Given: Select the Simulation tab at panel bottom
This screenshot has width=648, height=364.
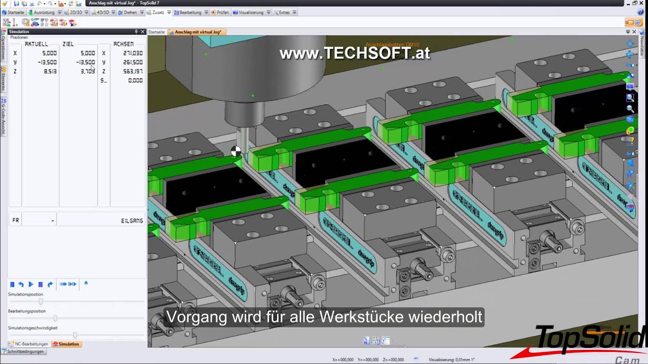Looking at the screenshot, I should [x=66, y=344].
